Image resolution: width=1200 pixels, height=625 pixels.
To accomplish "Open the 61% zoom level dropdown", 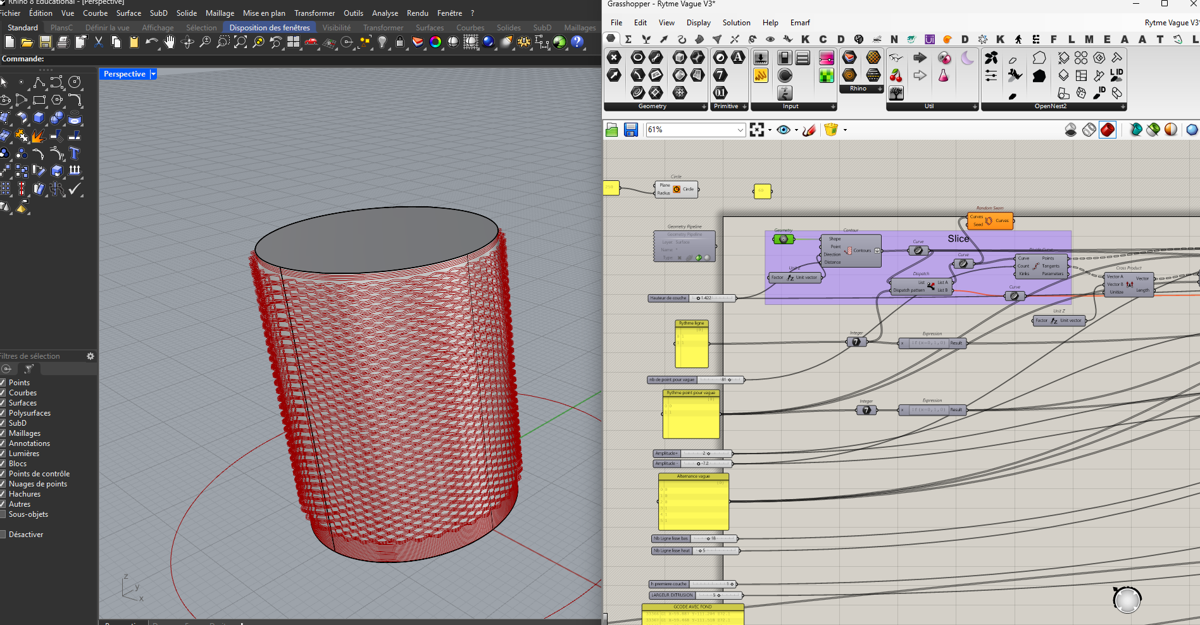I will (740, 130).
